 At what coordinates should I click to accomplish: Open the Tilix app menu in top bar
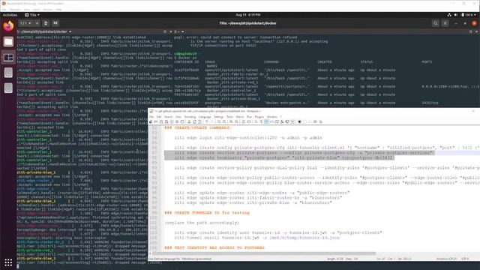32,15
